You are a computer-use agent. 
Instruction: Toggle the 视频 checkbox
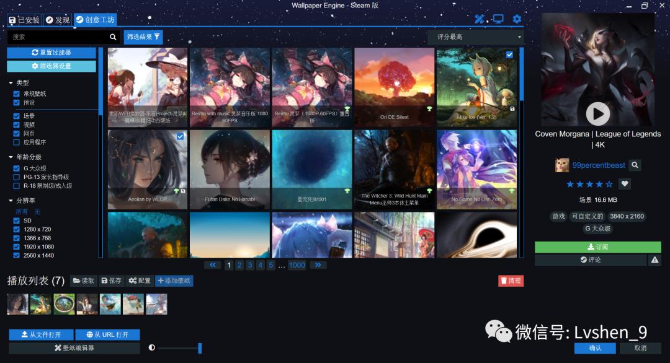tap(16, 125)
